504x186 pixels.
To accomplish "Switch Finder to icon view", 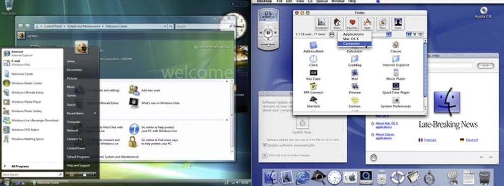I will [409, 34].
